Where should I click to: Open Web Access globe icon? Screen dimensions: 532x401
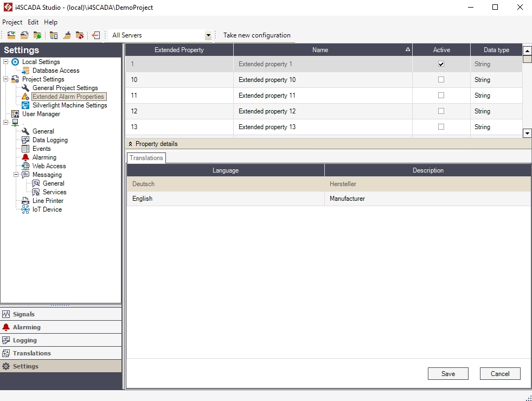(25, 166)
